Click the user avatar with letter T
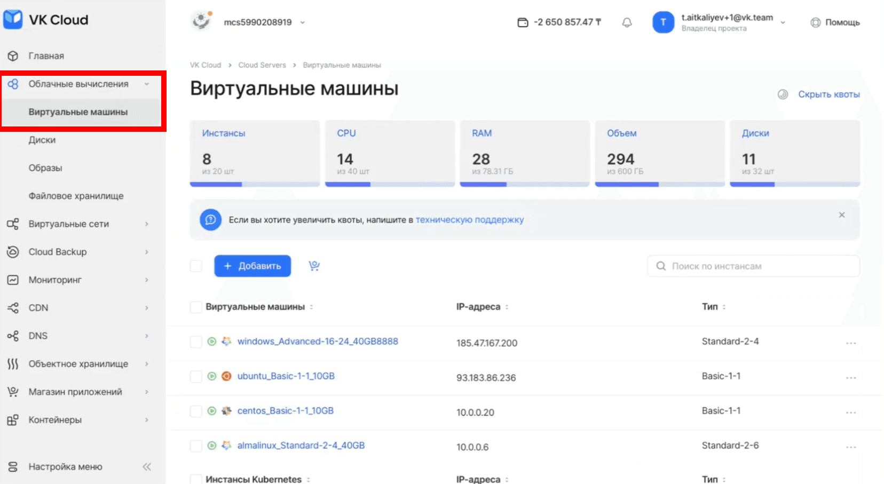The image size is (884, 484). coord(663,22)
